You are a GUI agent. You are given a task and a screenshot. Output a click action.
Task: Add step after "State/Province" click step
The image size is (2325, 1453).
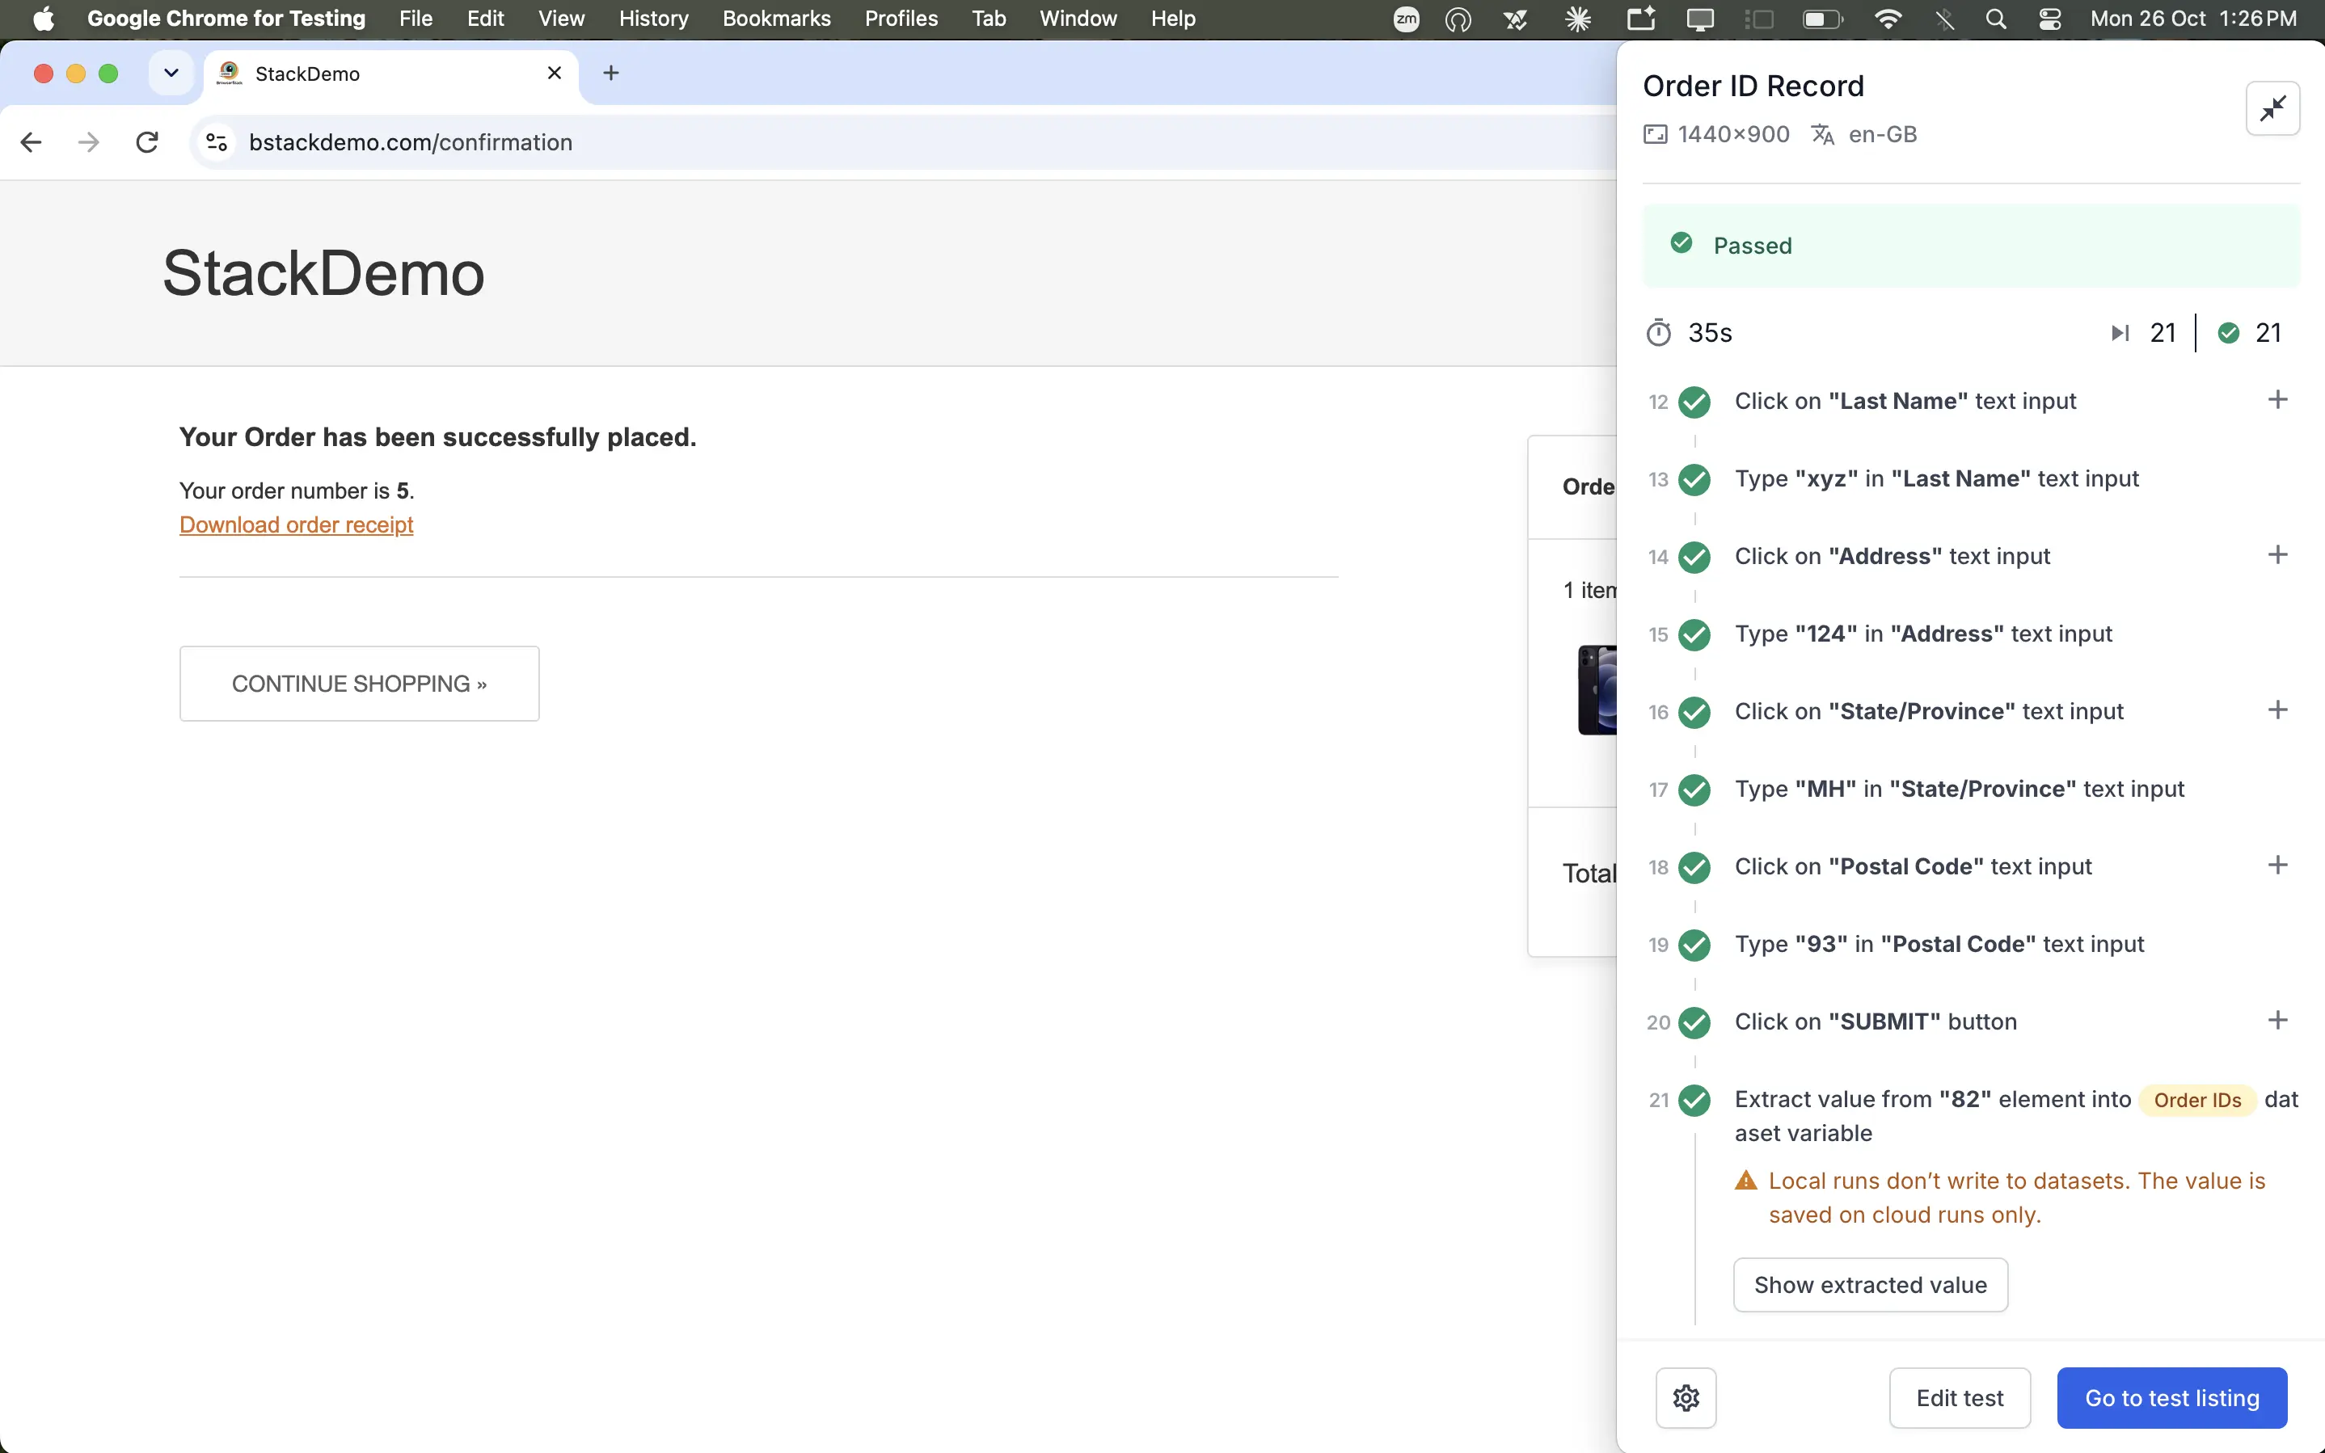(x=2277, y=710)
